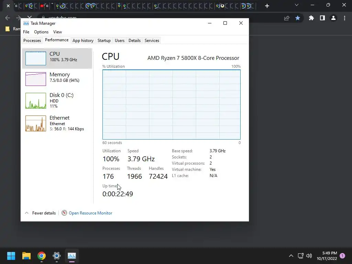Screen dimensions: 352x264
Task: Show hidden system tray icons
Action: point(291,256)
